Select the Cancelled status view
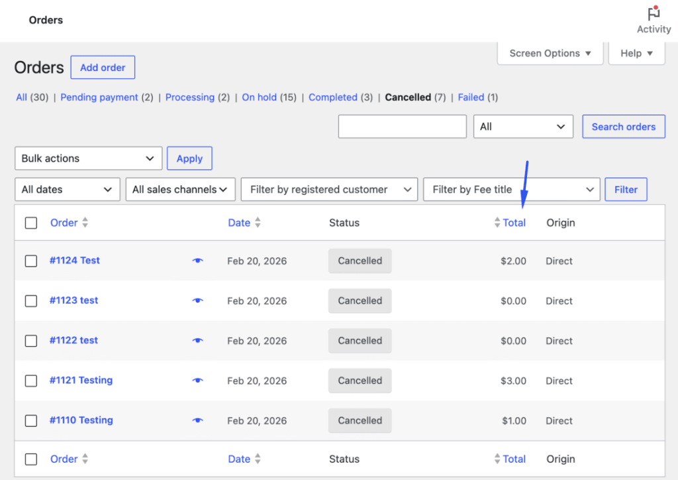The image size is (678, 480). pyautogui.click(x=408, y=97)
